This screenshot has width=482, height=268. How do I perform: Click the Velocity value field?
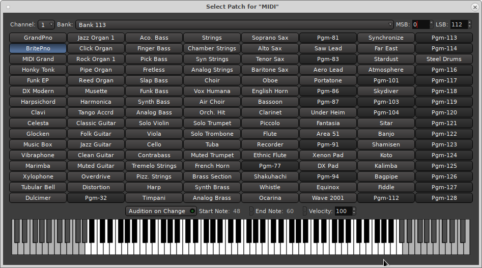(342, 211)
